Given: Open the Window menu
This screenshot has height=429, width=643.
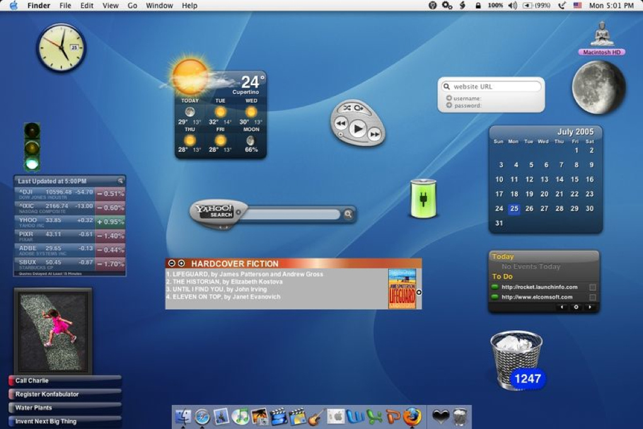Looking at the screenshot, I should [x=159, y=6].
